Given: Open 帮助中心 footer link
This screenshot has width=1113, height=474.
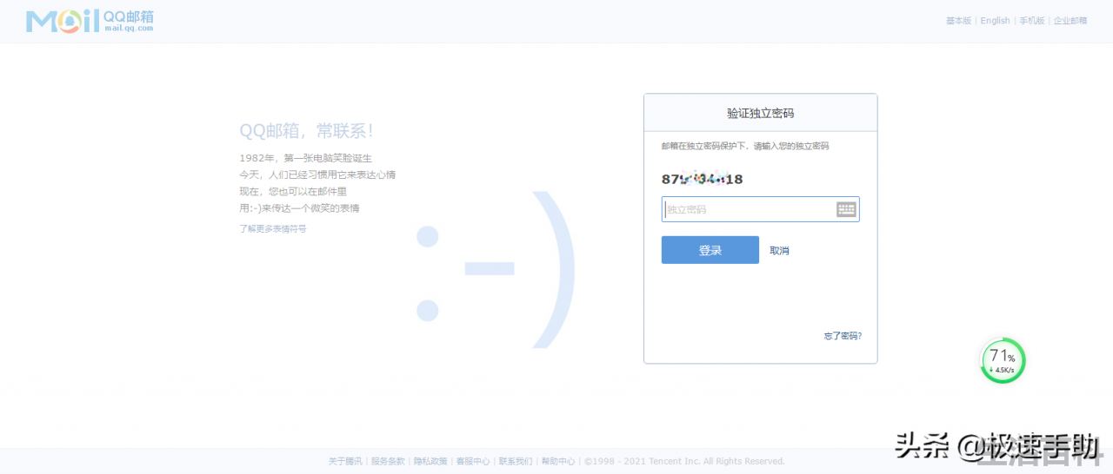Looking at the screenshot, I should [x=557, y=462].
